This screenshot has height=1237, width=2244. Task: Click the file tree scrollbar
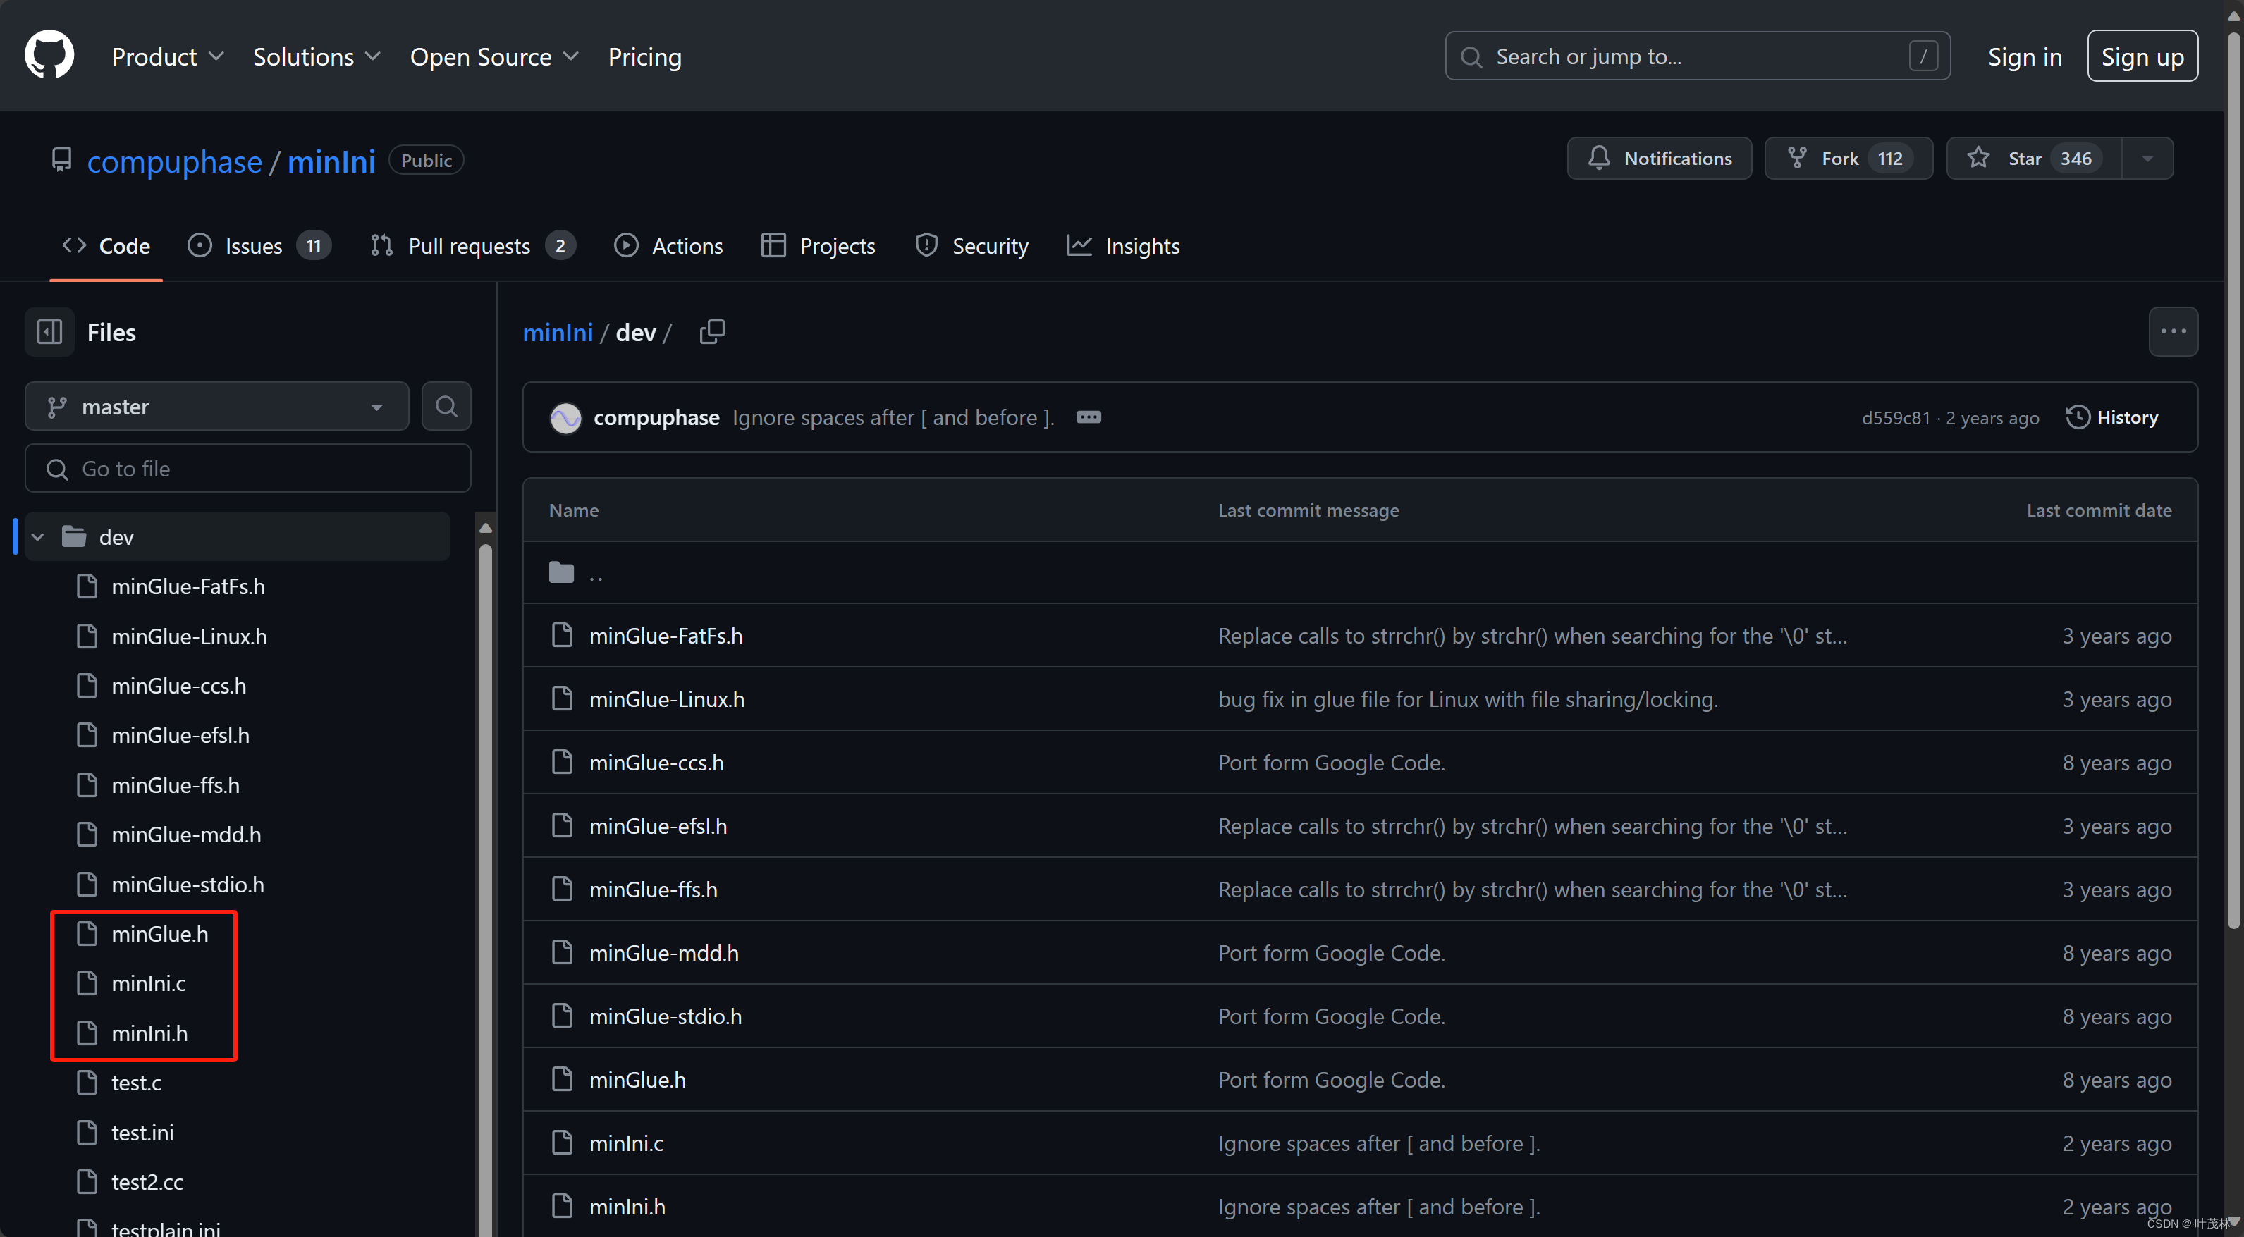485,784
